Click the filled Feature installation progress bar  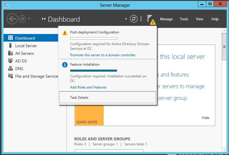(x=93, y=71)
